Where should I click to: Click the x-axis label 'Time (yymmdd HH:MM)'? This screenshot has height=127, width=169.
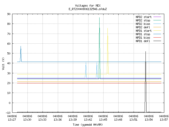[88, 125]
